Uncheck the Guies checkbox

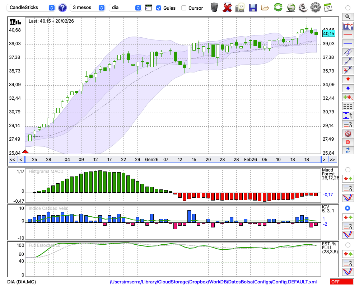[x=159, y=8]
